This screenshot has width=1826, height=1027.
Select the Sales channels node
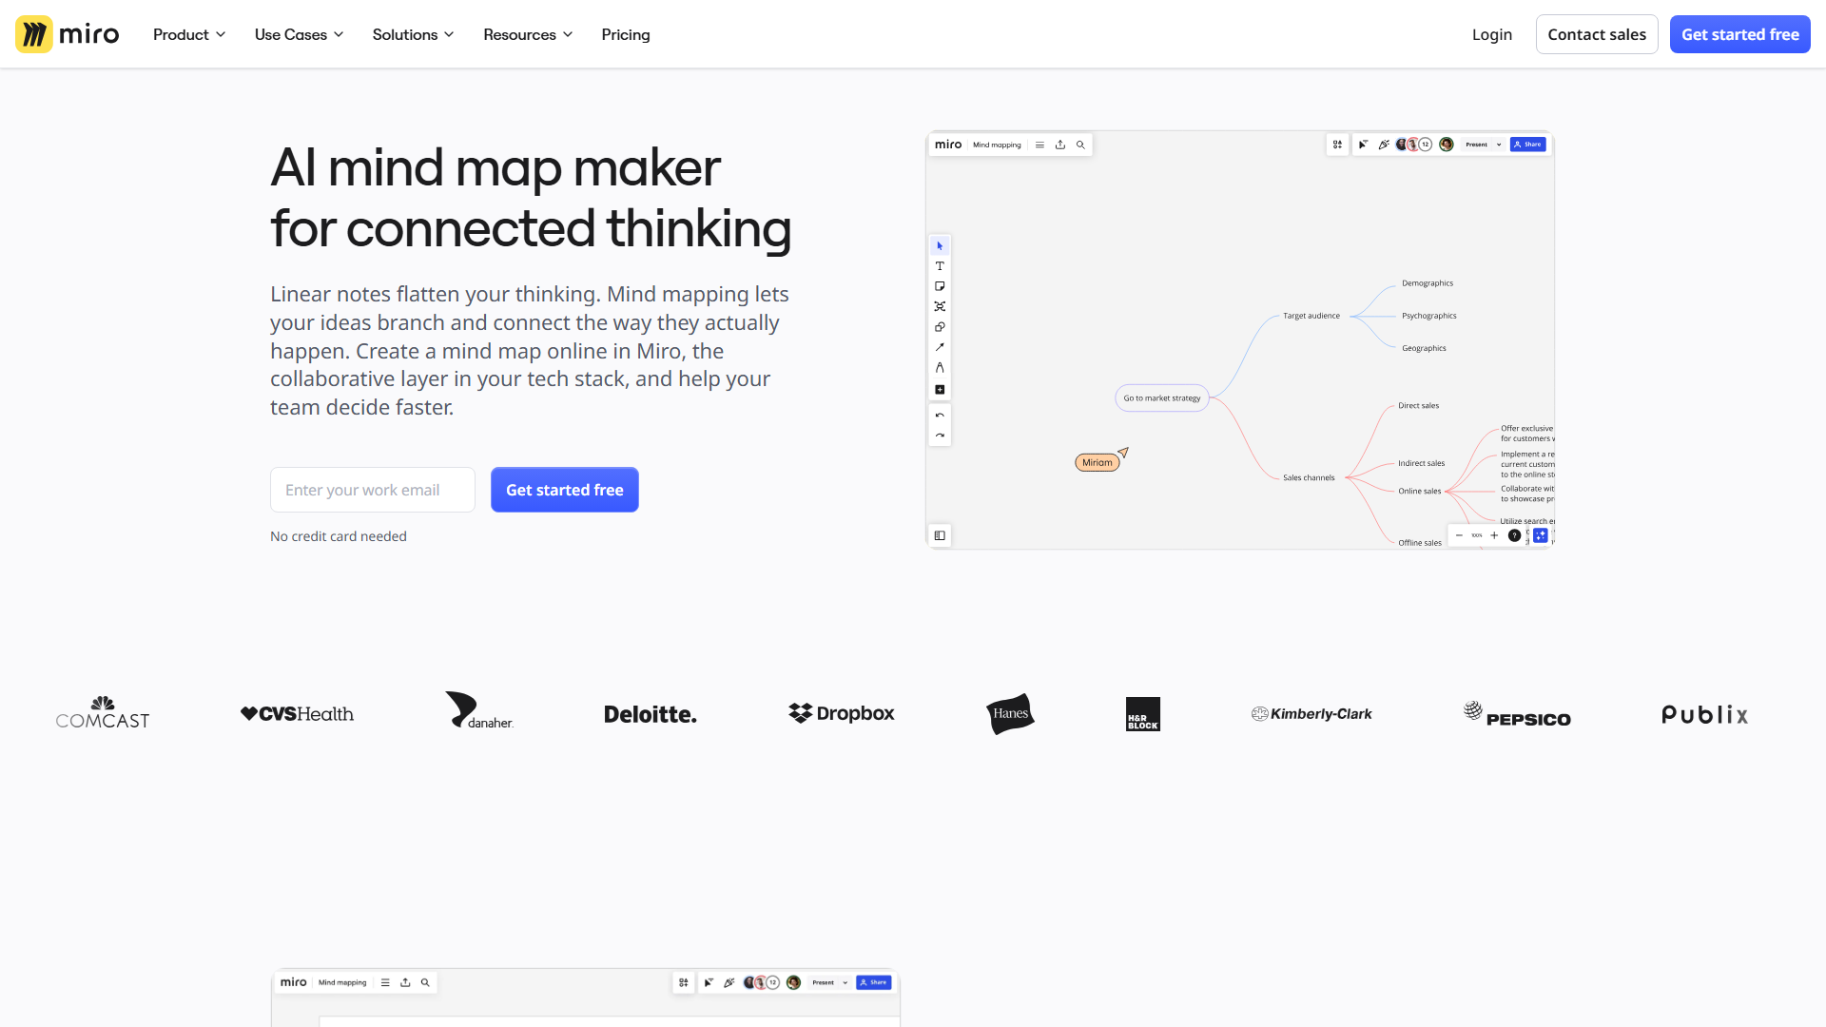coord(1309,477)
